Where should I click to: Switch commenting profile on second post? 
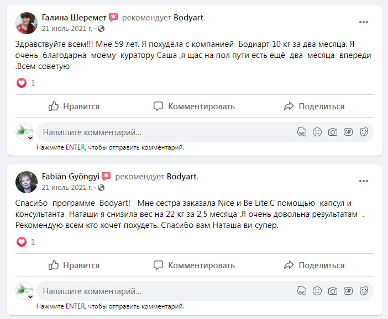25,291
